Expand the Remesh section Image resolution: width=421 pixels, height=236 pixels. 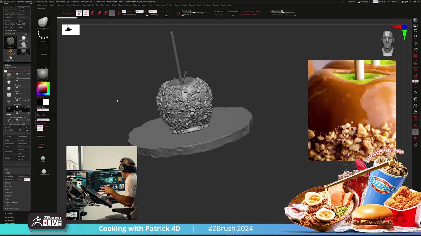point(8,196)
